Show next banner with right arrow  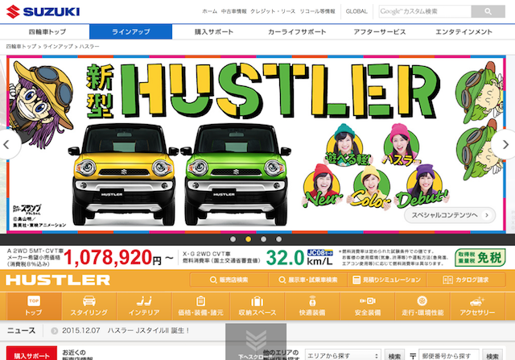[x=505, y=145]
